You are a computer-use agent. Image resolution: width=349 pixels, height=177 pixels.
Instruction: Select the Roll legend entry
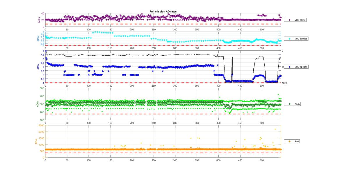click(x=292, y=141)
